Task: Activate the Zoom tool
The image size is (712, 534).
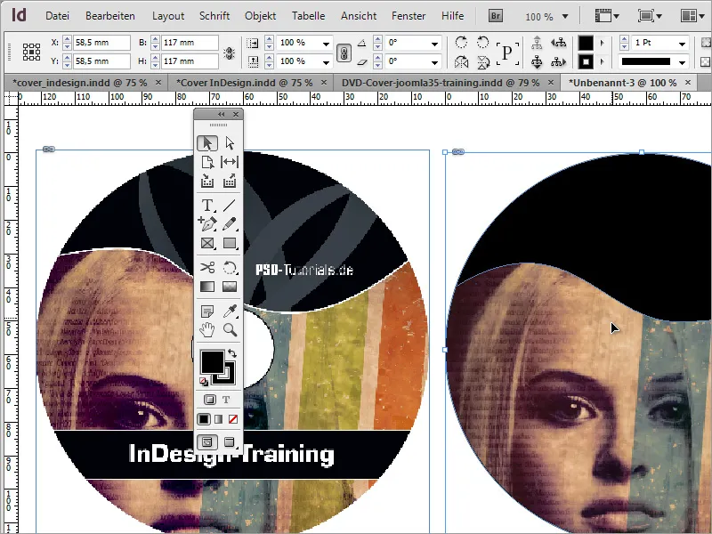Action: point(230,329)
